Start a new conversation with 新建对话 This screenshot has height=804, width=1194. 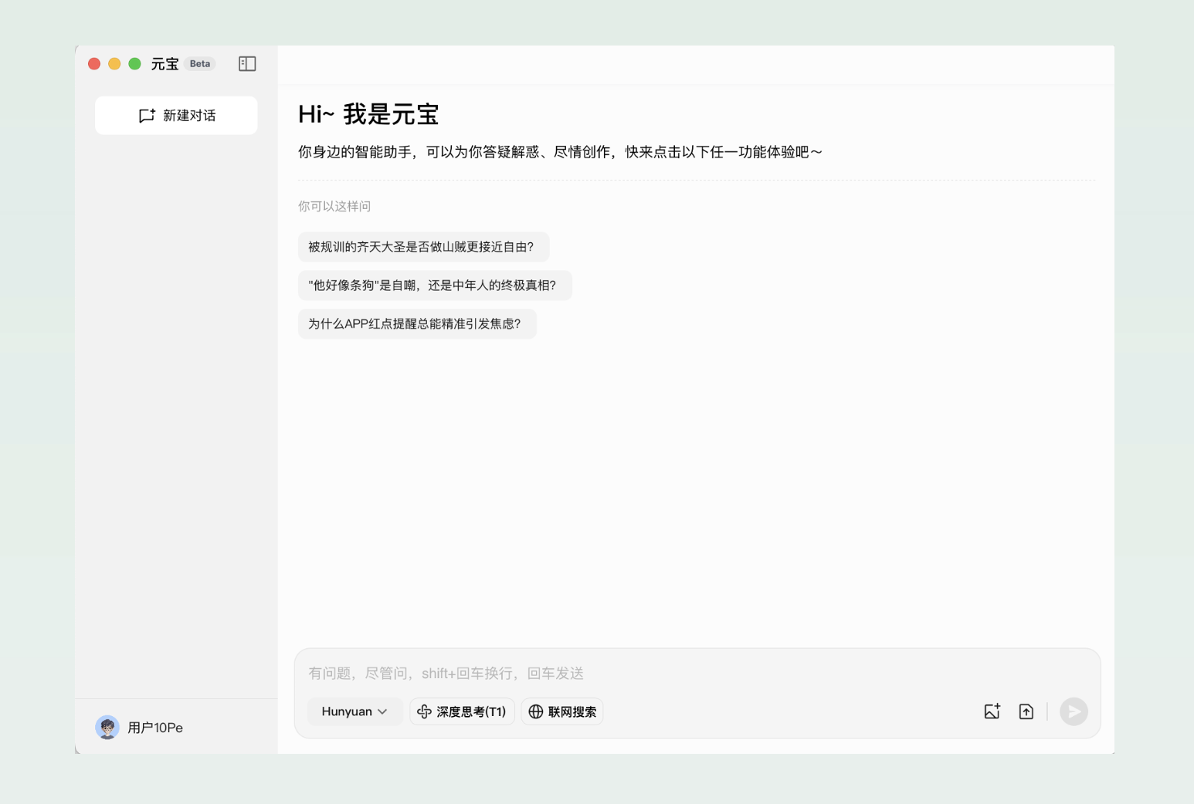(x=175, y=115)
